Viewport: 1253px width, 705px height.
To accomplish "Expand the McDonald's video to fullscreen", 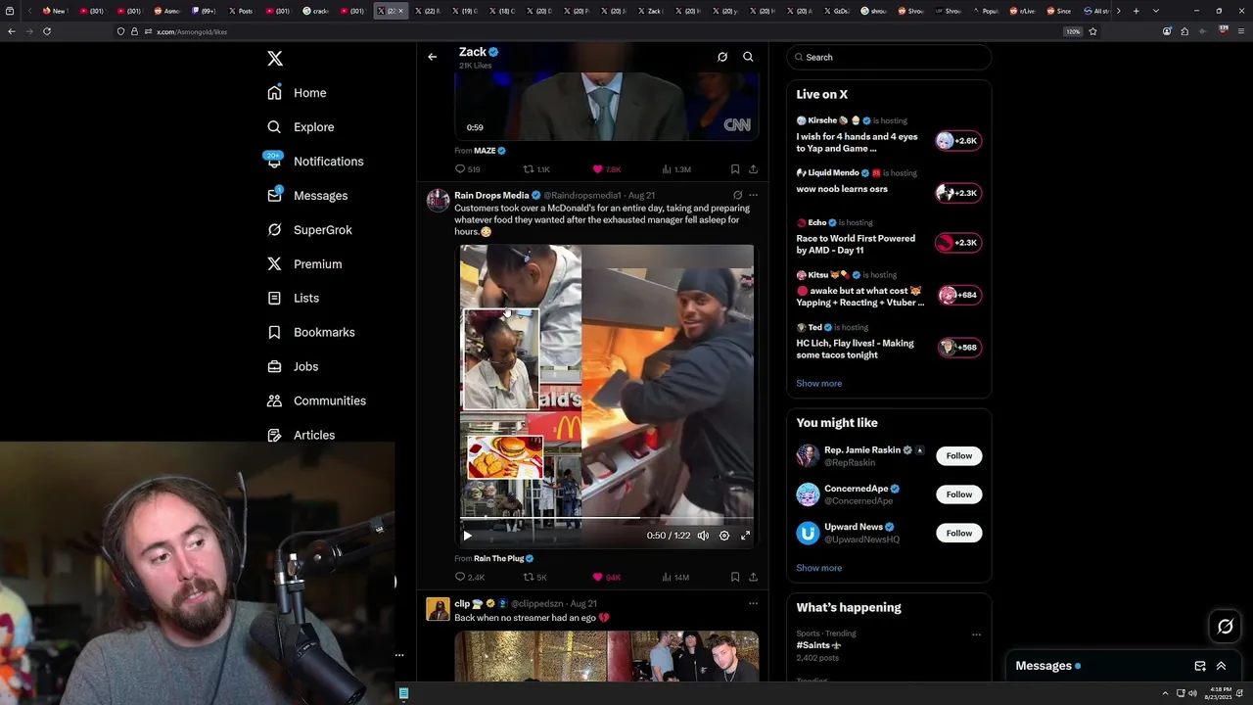I will point(745,536).
